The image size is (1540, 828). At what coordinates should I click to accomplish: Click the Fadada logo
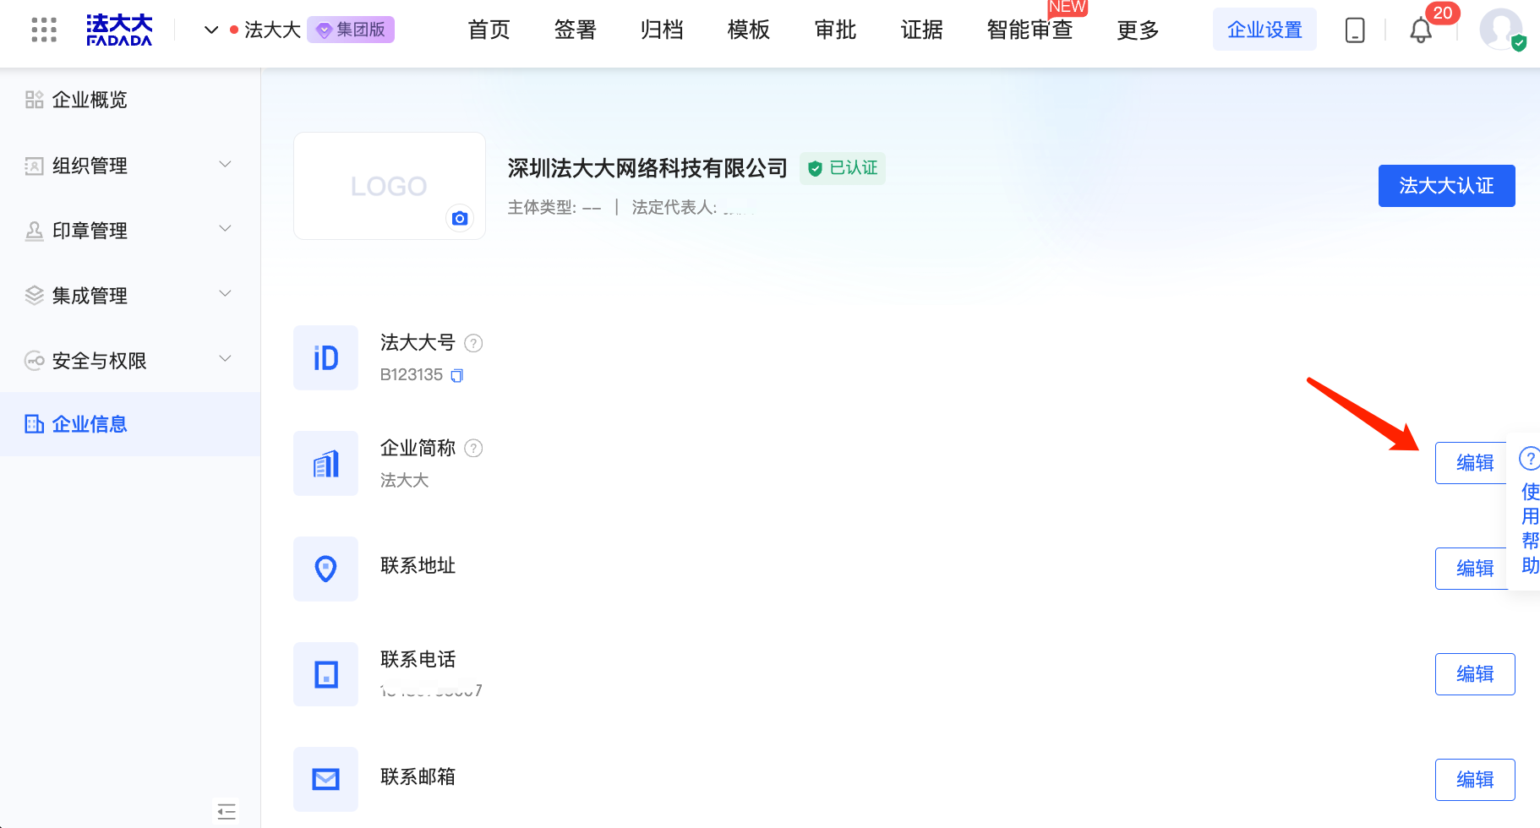[x=119, y=30]
